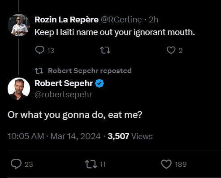
Task: Repost Robert Sepehr's tweet
Action: point(91,164)
